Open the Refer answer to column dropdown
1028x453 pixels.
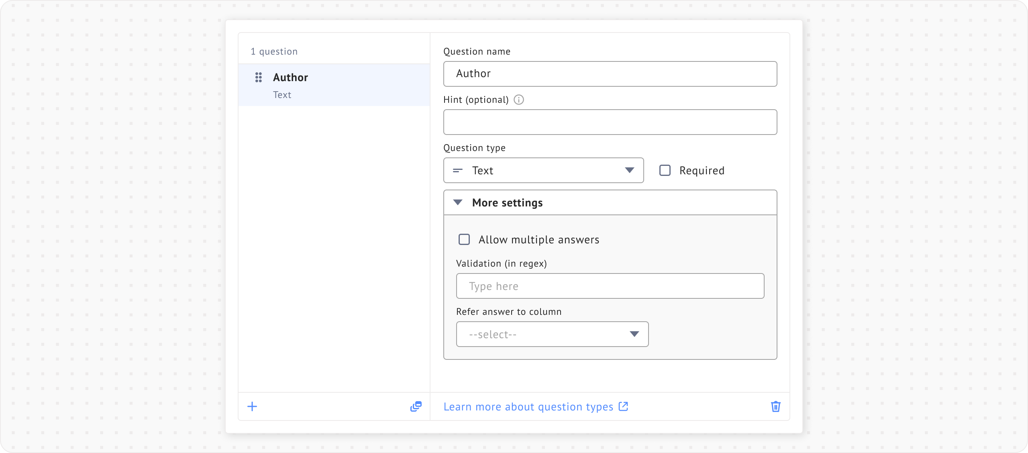[x=634, y=334]
